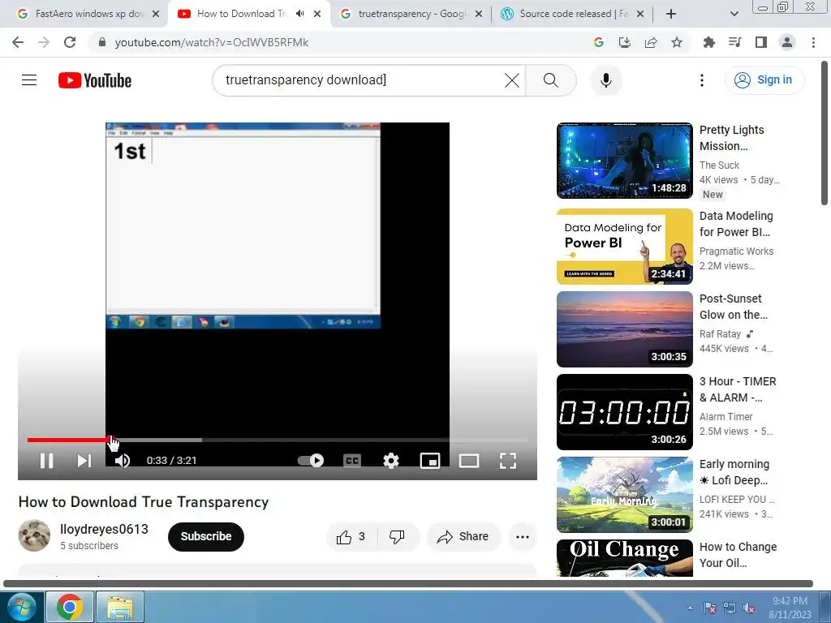Open Chrome from the taskbar
This screenshot has height=623, width=831.
click(70, 607)
